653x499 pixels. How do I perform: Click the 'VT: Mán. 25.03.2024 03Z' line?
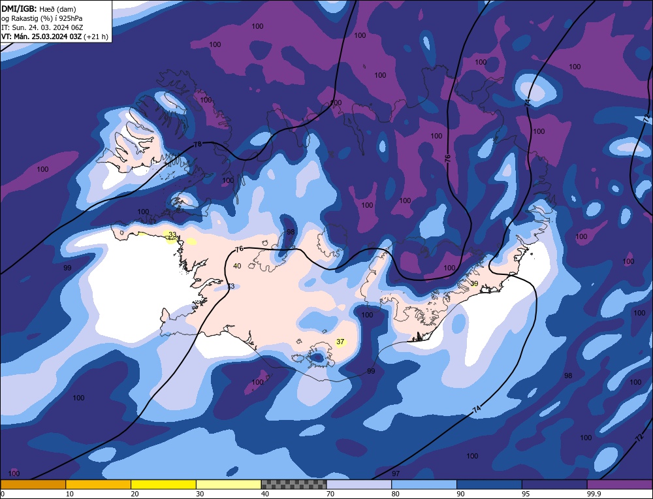[42, 37]
